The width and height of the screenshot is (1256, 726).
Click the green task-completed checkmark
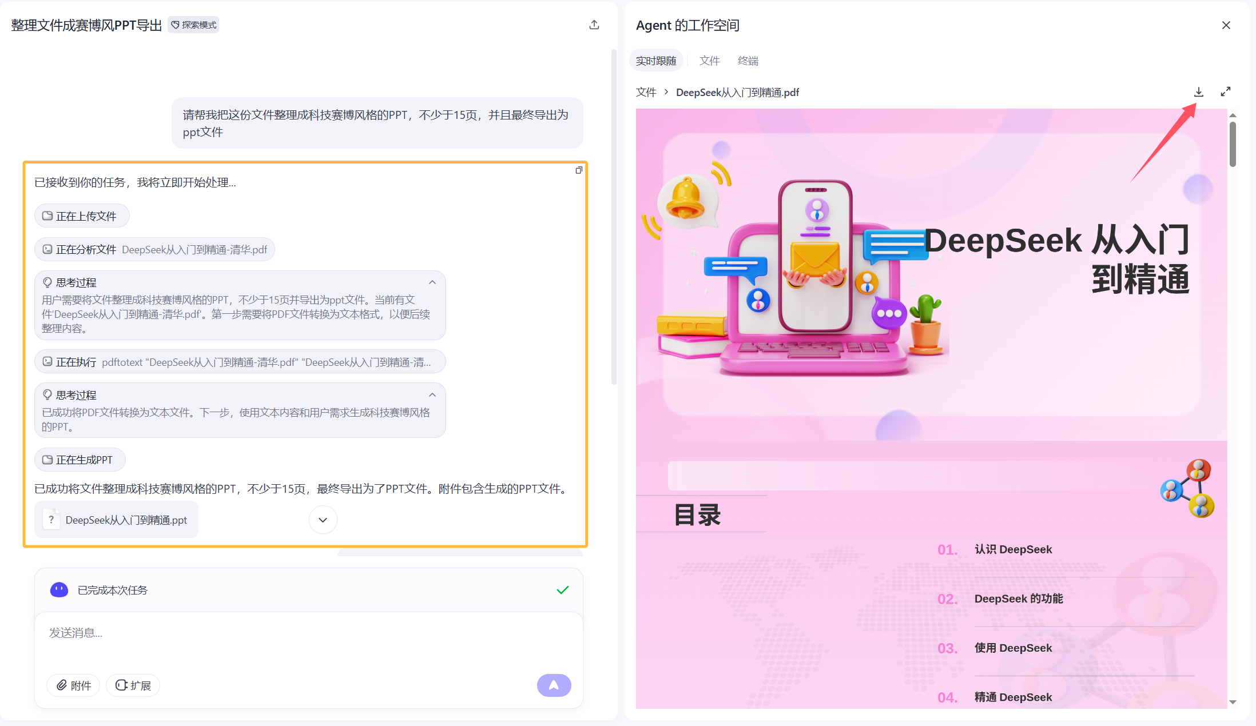(563, 590)
